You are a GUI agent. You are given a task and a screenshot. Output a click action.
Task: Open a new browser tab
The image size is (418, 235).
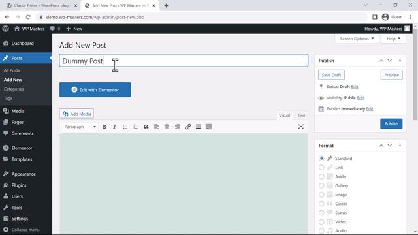(166, 6)
